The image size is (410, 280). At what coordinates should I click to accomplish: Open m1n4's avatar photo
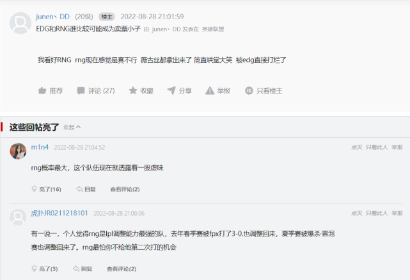coord(18,151)
